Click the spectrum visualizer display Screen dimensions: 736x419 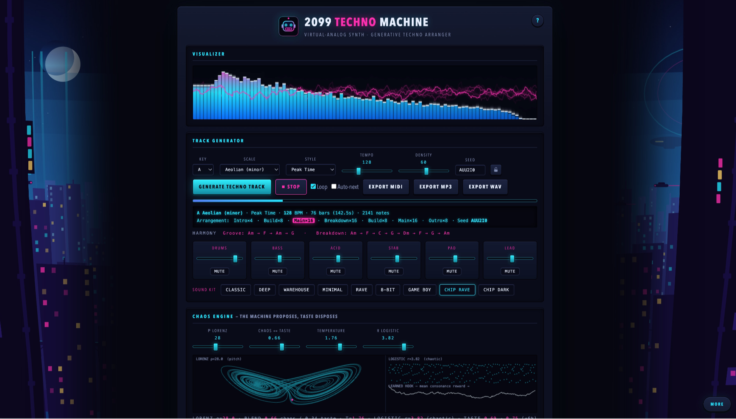(x=365, y=92)
